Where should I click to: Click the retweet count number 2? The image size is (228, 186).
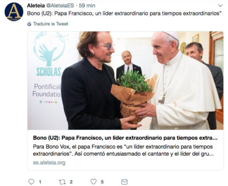click(x=71, y=182)
